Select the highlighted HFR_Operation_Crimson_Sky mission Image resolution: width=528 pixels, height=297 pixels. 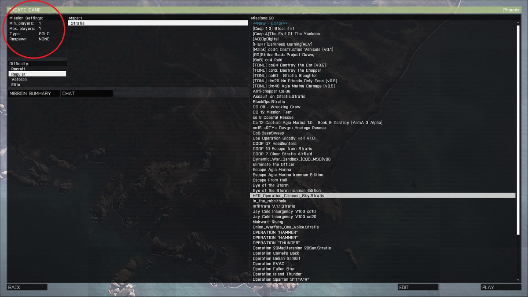(x=289, y=195)
